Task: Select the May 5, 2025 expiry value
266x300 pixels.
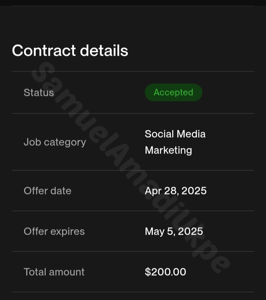Action: tap(174, 231)
